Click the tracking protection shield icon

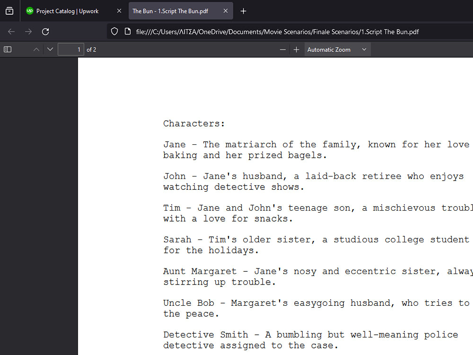tap(114, 32)
